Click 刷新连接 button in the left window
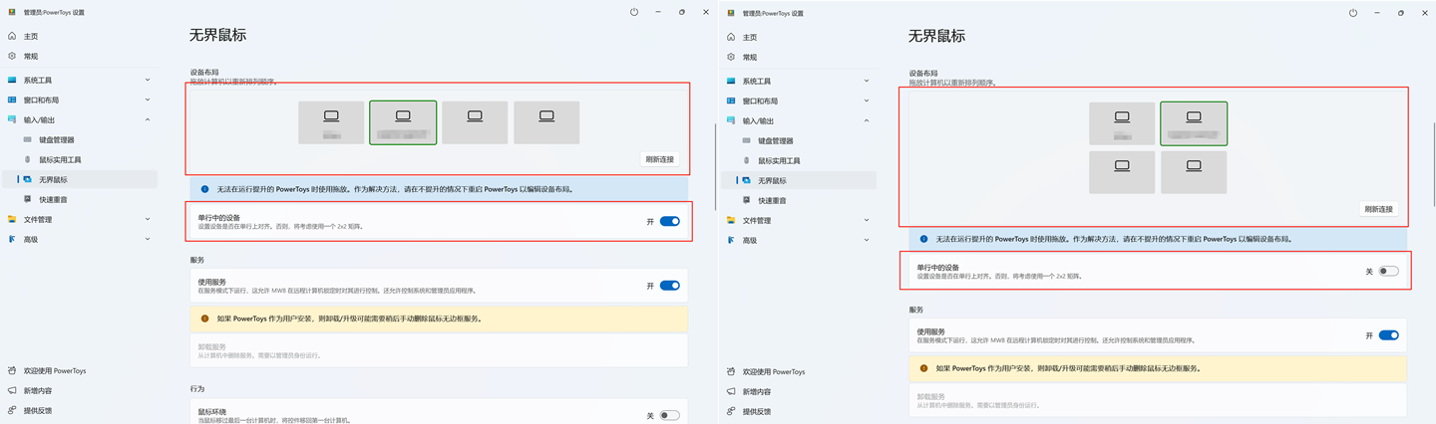Screen dimensions: 1436x424 (x=660, y=159)
